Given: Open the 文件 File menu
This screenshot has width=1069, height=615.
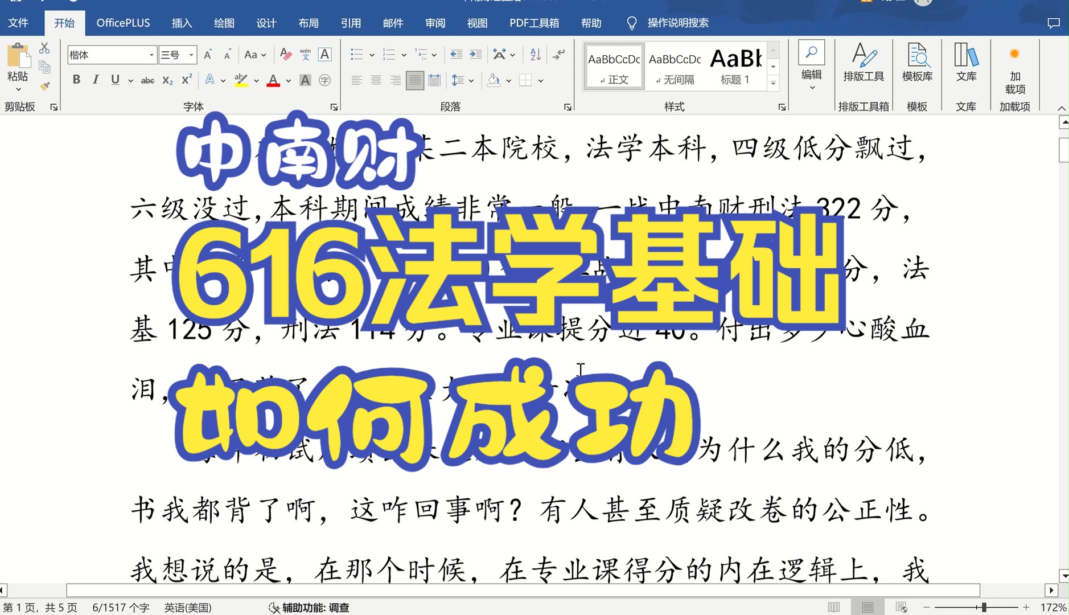Looking at the screenshot, I should 18,23.
